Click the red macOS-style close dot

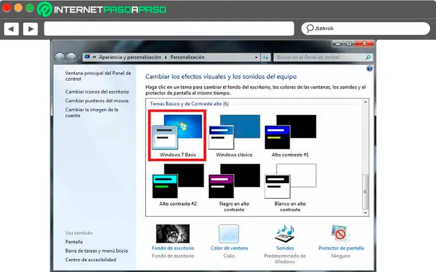pos(7,8)
